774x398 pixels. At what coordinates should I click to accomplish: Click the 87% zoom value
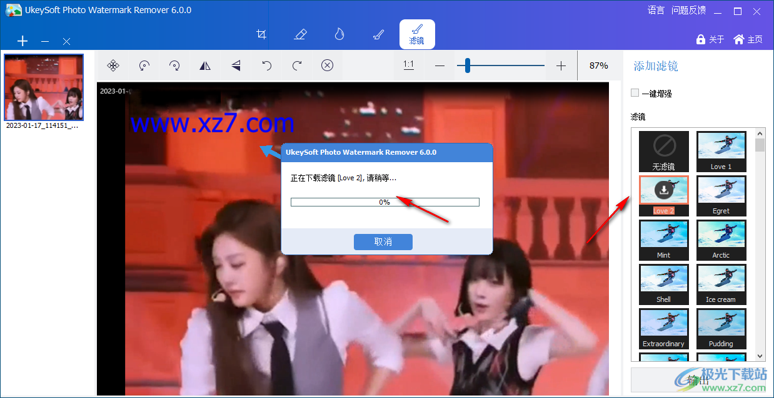tap(599, 66)
